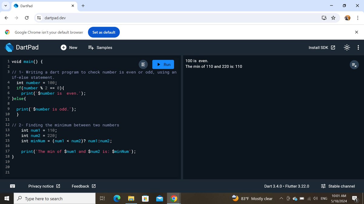
Task: Click Dart 3.4.0 Flutter 3.22.0 version text
Action: [x=287, y=186]
